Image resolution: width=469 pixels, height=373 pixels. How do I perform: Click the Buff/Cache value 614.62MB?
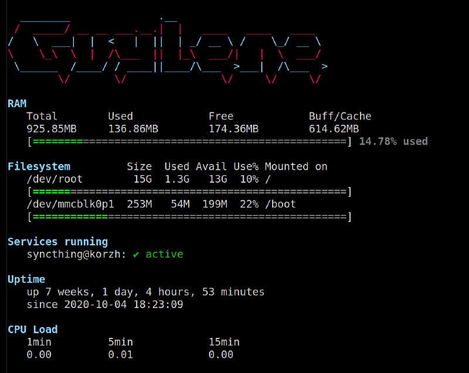click(x=334, y=129)
